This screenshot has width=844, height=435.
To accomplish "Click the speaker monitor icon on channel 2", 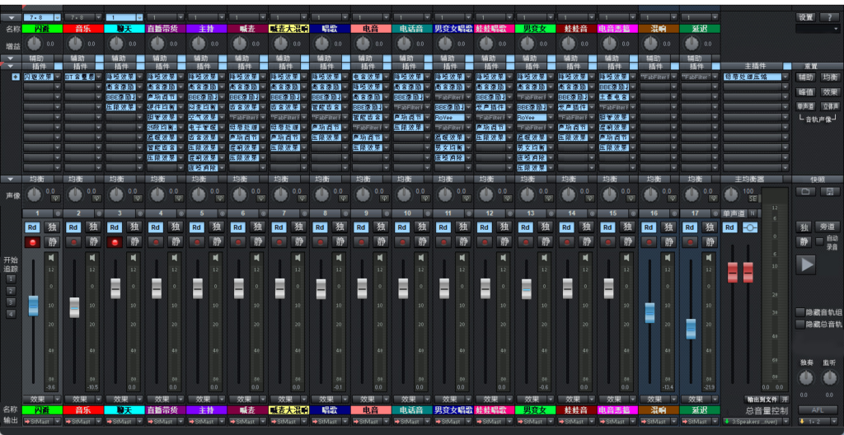I will point(92,258).
